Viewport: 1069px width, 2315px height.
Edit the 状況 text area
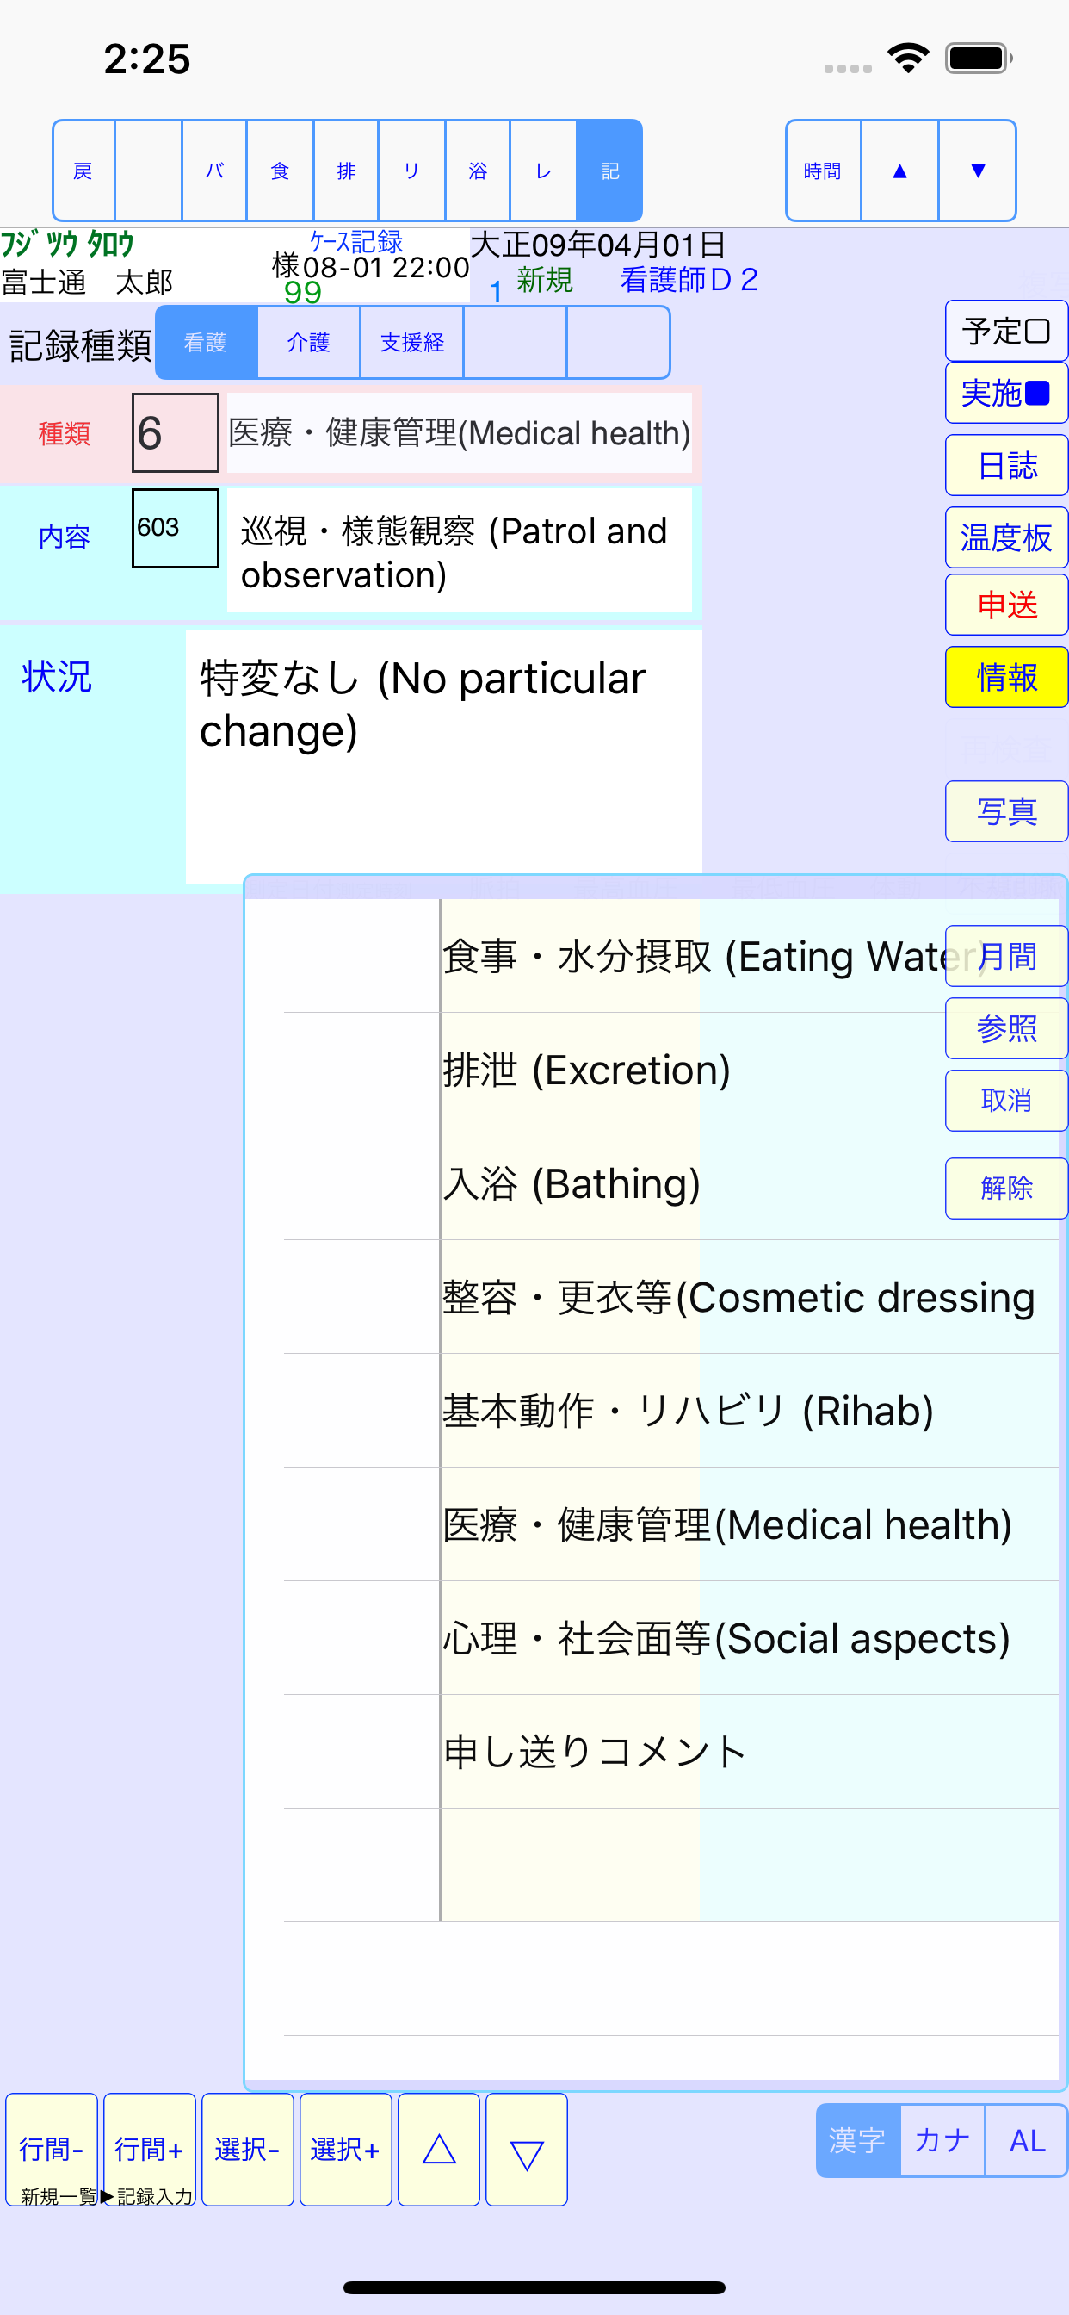[444, 757]
